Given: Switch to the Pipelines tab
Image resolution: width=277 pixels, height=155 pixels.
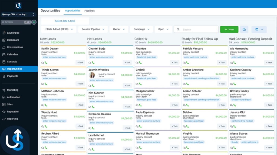Looking at the screenshot, I should click(89, 11).
